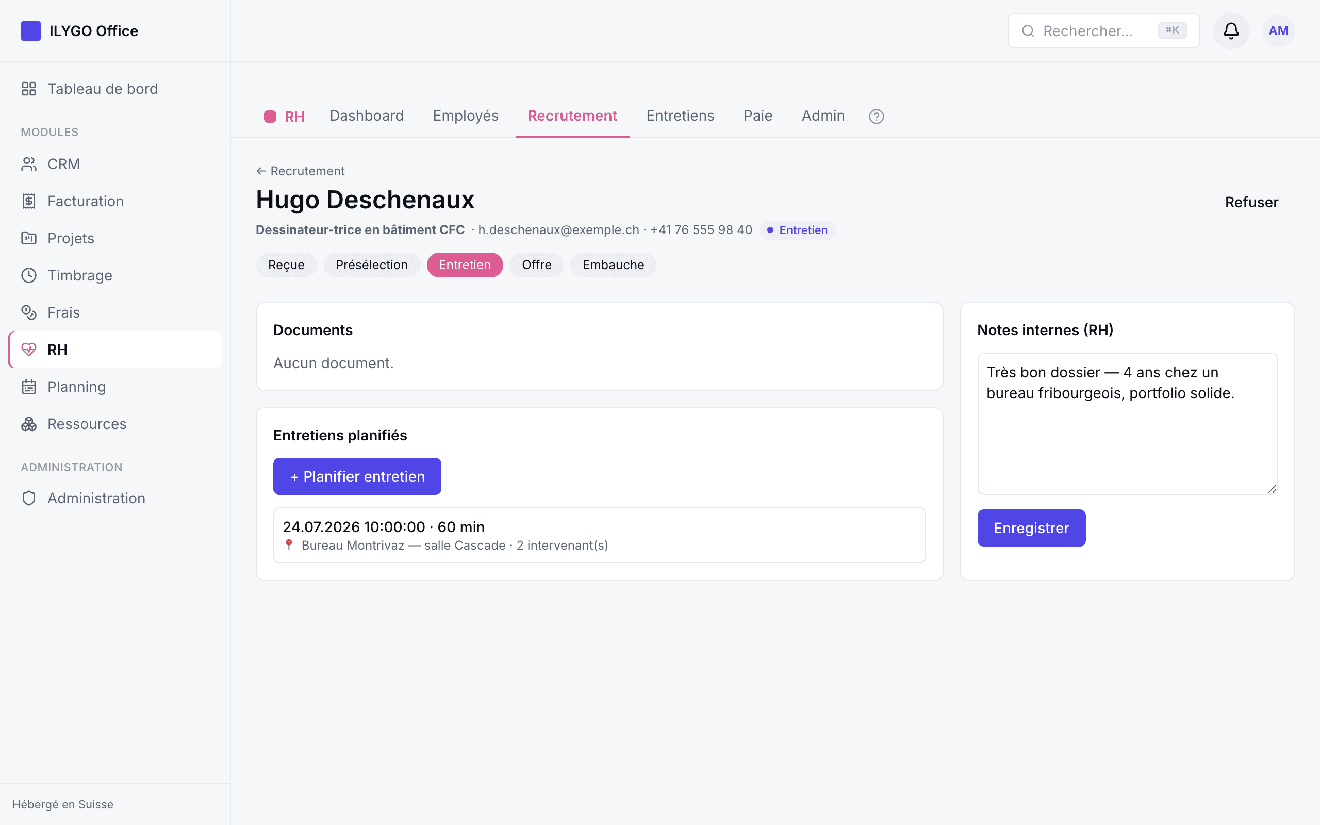The width and height of the screenshot is (1320, 825).
Task: Set candidate stage to Reçue
Action: tap(286, 265)
